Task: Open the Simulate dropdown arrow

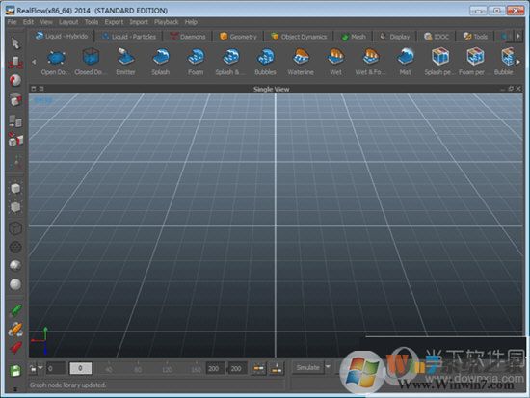Action: coord(328,367)
